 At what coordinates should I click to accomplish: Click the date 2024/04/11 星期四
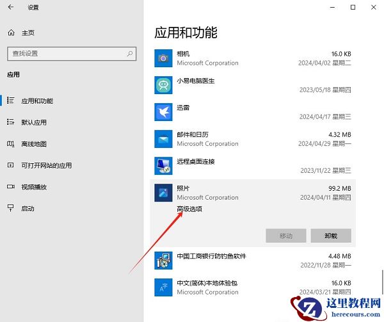coord(326,197)
